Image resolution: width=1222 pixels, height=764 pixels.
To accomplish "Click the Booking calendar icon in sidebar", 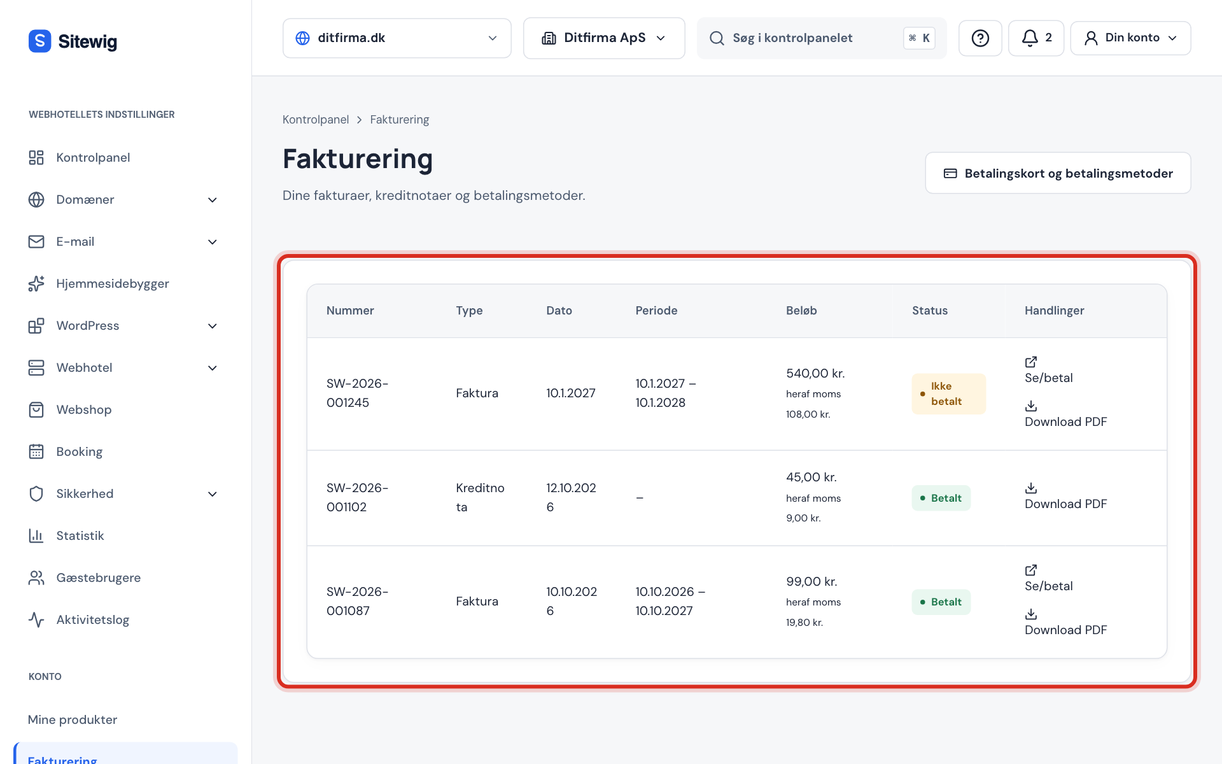I will 36,452.
